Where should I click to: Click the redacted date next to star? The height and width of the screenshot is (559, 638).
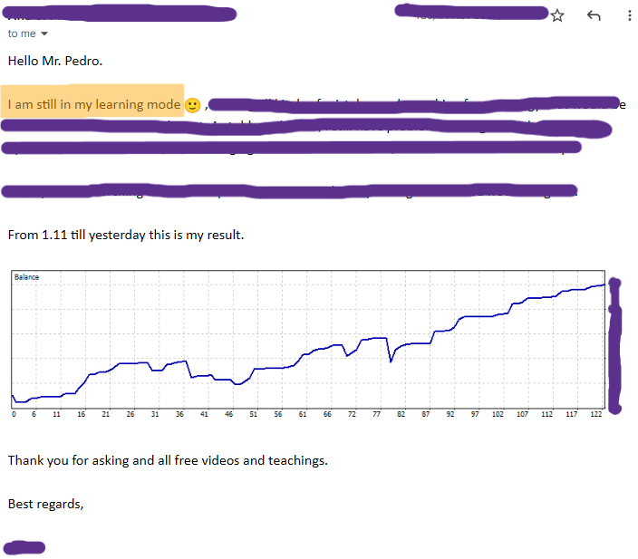tap(471, 13)
